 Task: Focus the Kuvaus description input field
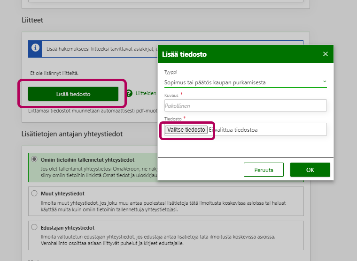245,106
